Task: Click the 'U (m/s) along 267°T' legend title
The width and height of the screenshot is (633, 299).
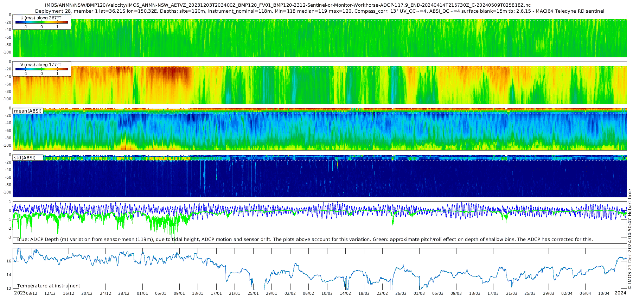Action: 41,18
